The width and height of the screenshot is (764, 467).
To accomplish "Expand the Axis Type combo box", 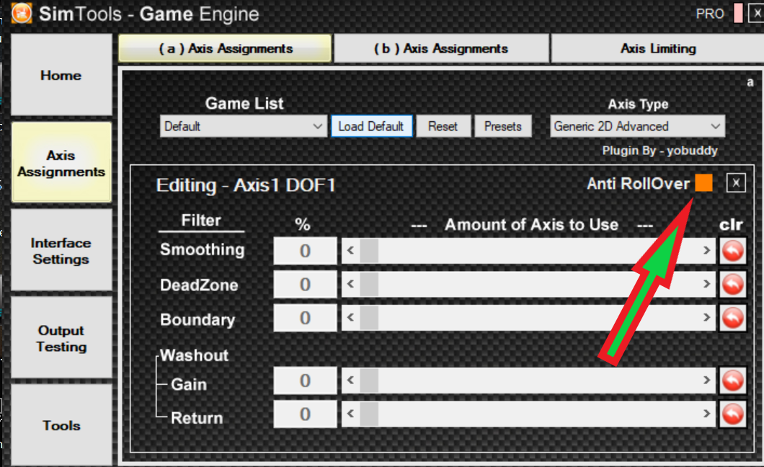I will tap(637, 127).
